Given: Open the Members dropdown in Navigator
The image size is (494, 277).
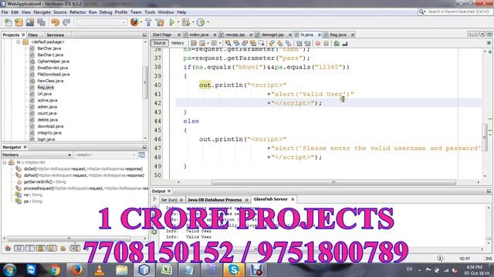Looking at the screenshot, I should tap(37, 155).
